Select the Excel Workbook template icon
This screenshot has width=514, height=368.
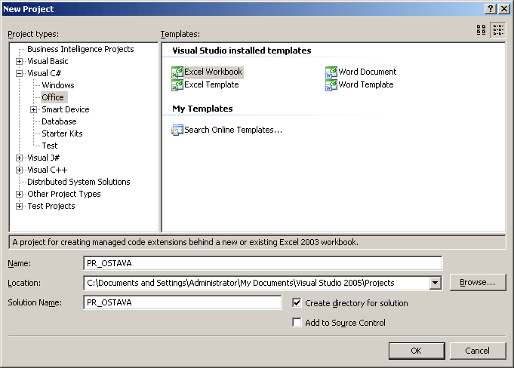point(177,72)
